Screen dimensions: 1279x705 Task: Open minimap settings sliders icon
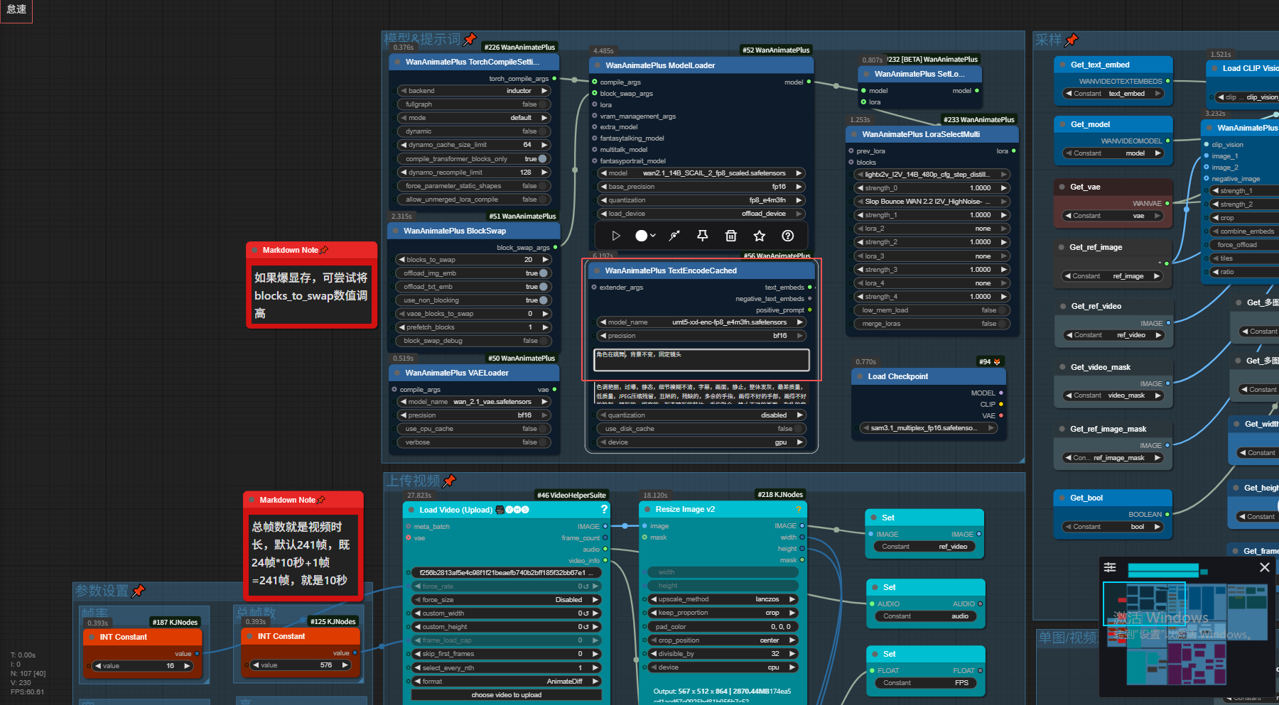(x=1110, y=567)
